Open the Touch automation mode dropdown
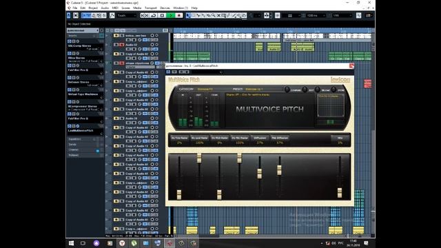 point(126,15)
